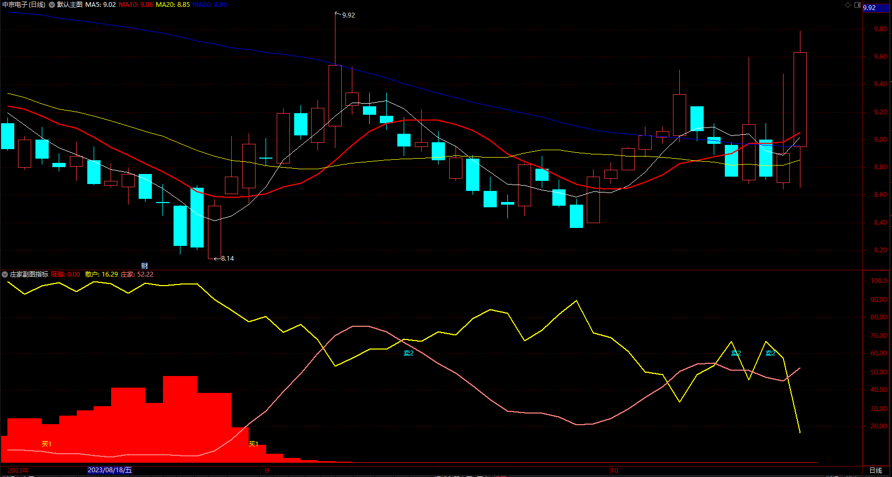Viewport: 892px width, 477px height.
Task: Click the 中京电子(日线) stock title
Action: [24, 5]
